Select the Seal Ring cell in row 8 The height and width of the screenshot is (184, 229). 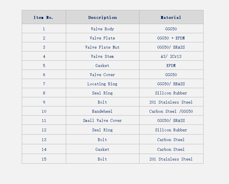pyautogui.click(x=102, y=93)
